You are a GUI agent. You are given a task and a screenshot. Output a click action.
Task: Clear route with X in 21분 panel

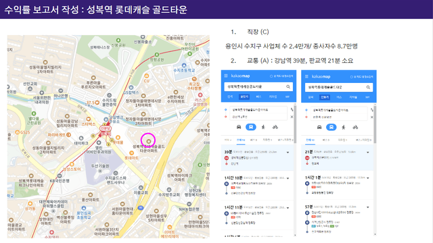click(372, 117)
